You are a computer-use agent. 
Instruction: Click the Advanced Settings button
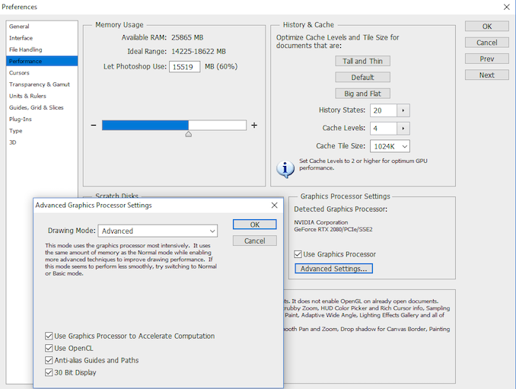333,269
